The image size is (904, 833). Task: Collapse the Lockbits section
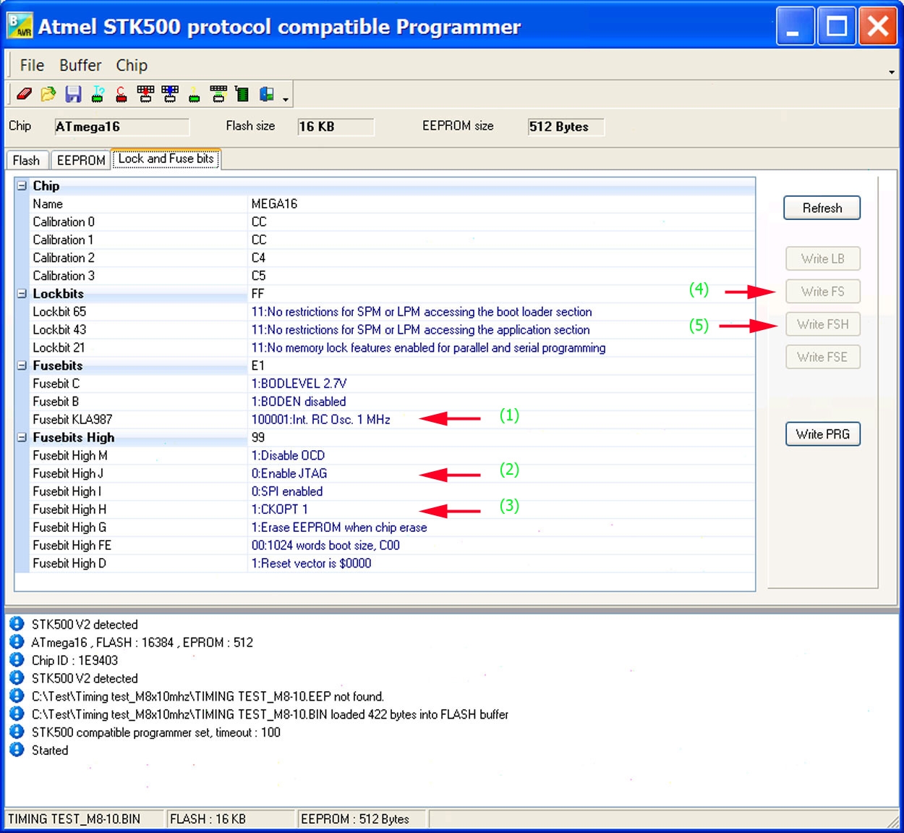point(22,294)
